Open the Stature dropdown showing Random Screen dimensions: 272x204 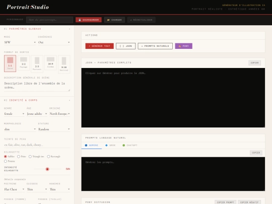click(x=54, y=129)
